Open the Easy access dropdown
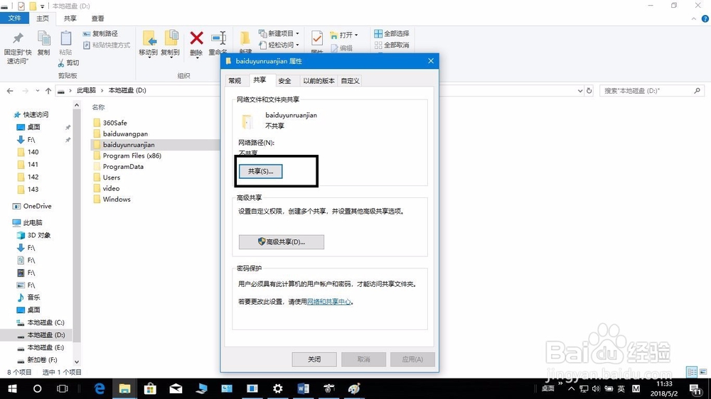Screen dimensions: 711x399 point(279,45)
